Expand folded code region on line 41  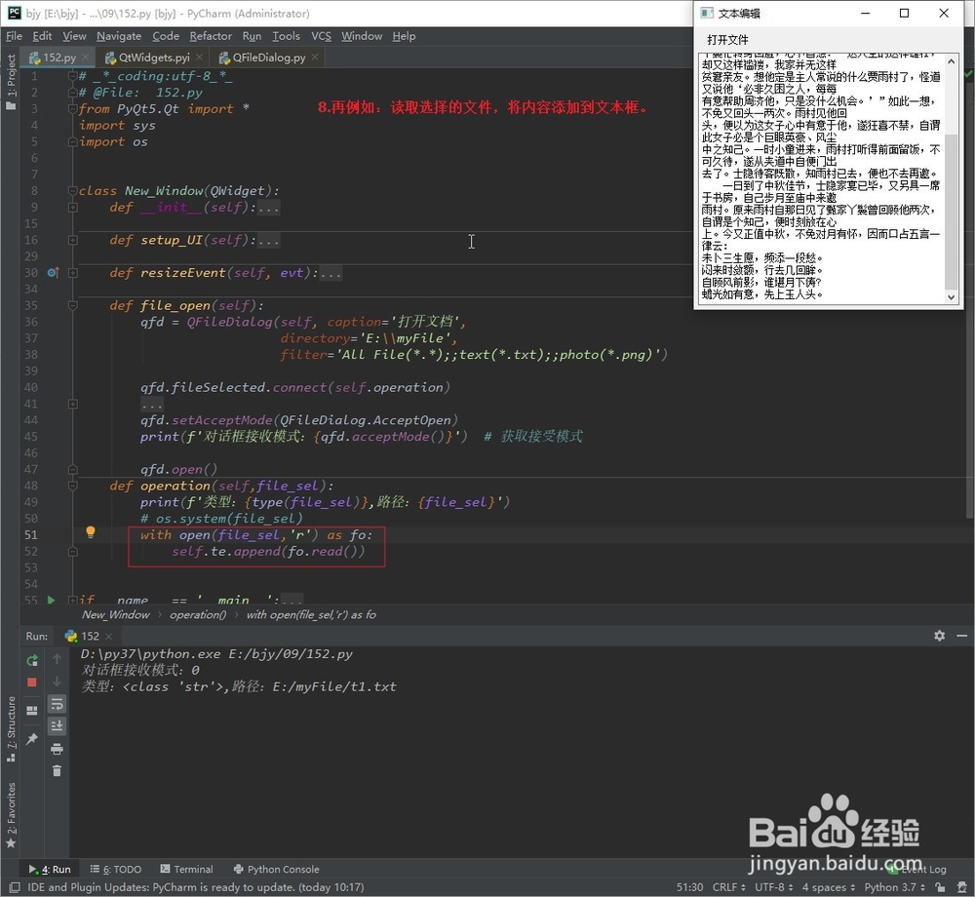pyautogui.click(x=73, y=404)
